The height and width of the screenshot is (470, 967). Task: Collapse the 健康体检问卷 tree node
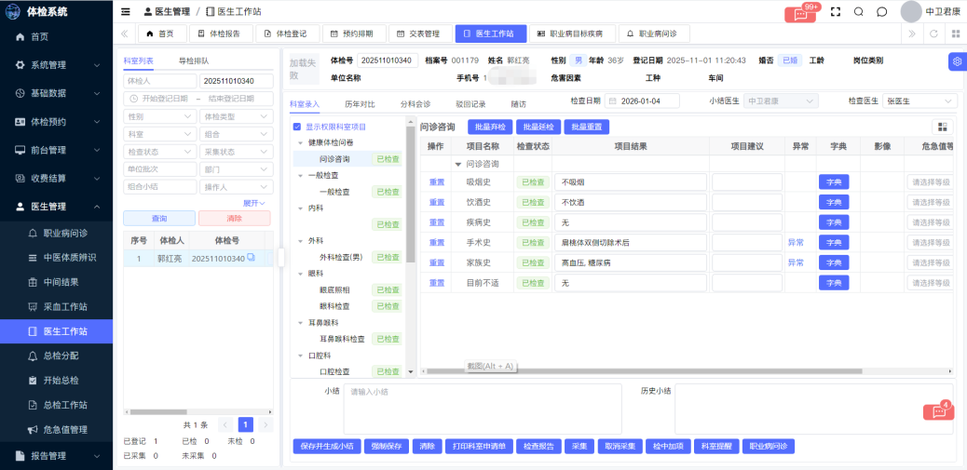coord(301,143)
